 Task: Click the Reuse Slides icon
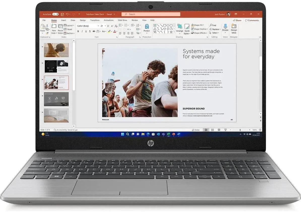pos(60,29)
